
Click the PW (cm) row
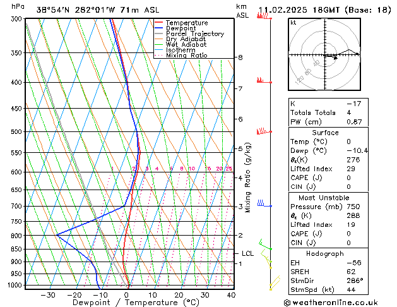tap(328, 122)
